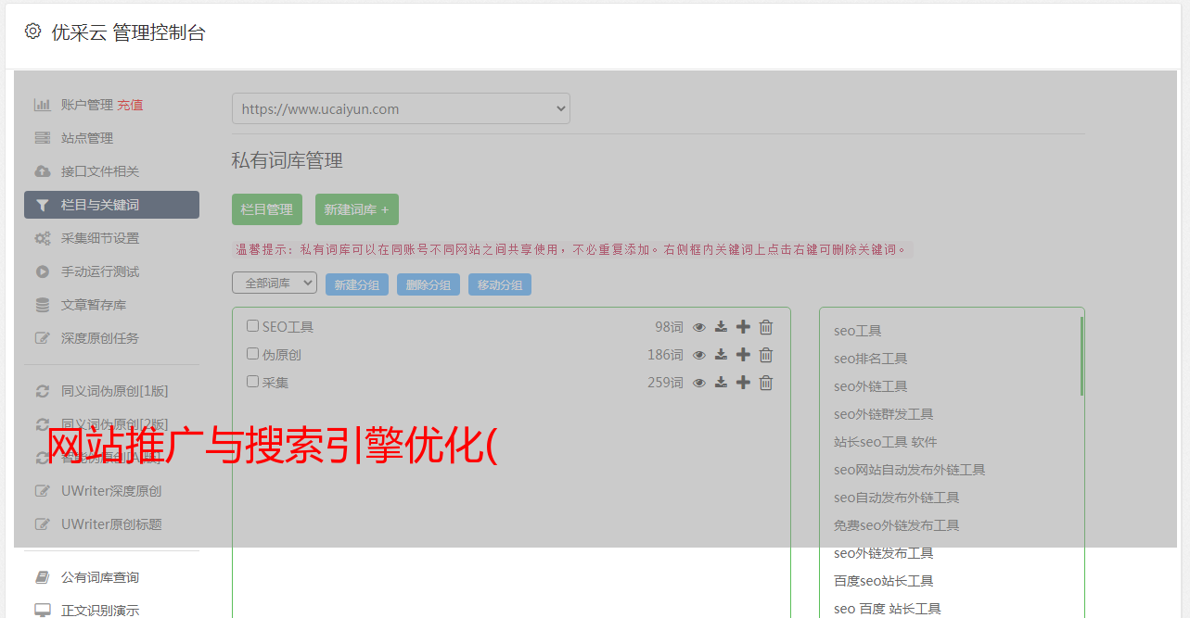This screenshot has width=1190, height=618.
Task: Click the keyword list green scrollbar
Action: coord(1081,357)
